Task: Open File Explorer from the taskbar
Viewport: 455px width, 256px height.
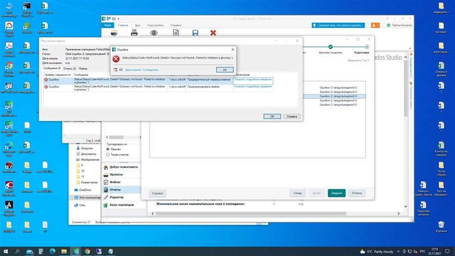Action: pos(64,251)
